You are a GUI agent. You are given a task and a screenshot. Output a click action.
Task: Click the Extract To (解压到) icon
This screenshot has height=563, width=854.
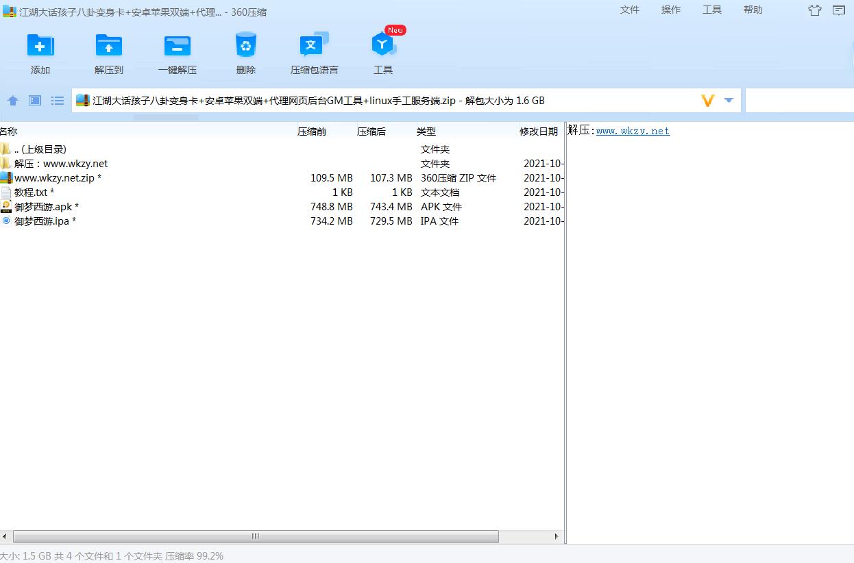[109, 46]
